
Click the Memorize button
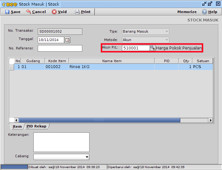pyautogui.click(x=187, y=12)
